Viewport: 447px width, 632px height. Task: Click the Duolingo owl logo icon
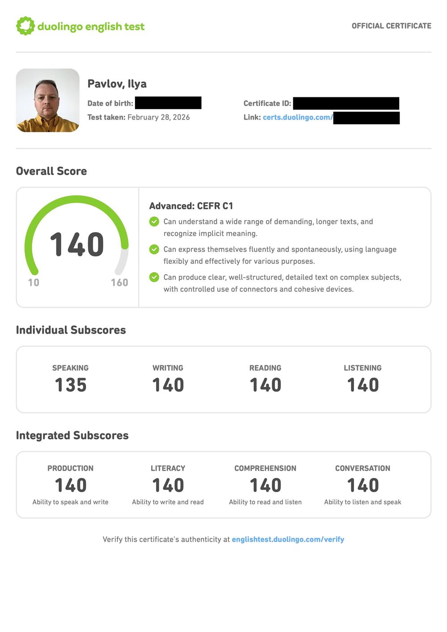25,26
